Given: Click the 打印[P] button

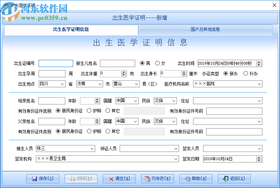Looking at the screenshot, I should point(81,179).
